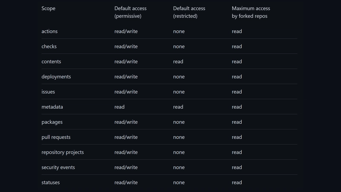Click the permissive 'read' value for metadata
Viewport: 341px width, 192px height.
pos(119,107)
